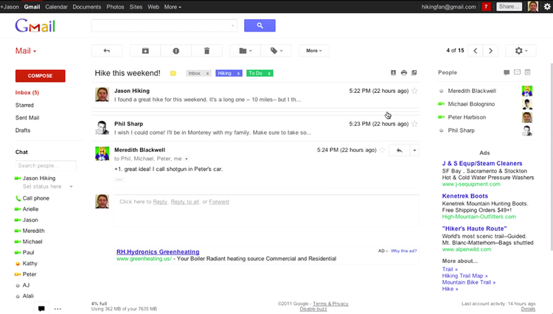Open conversation in new window icon

pyautogui.click(x=414, y=72)
